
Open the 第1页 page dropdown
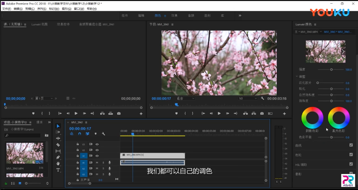point(44,99)
